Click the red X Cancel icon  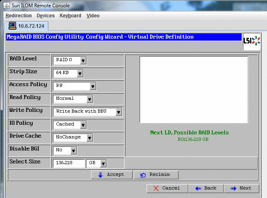pos(155,188)
